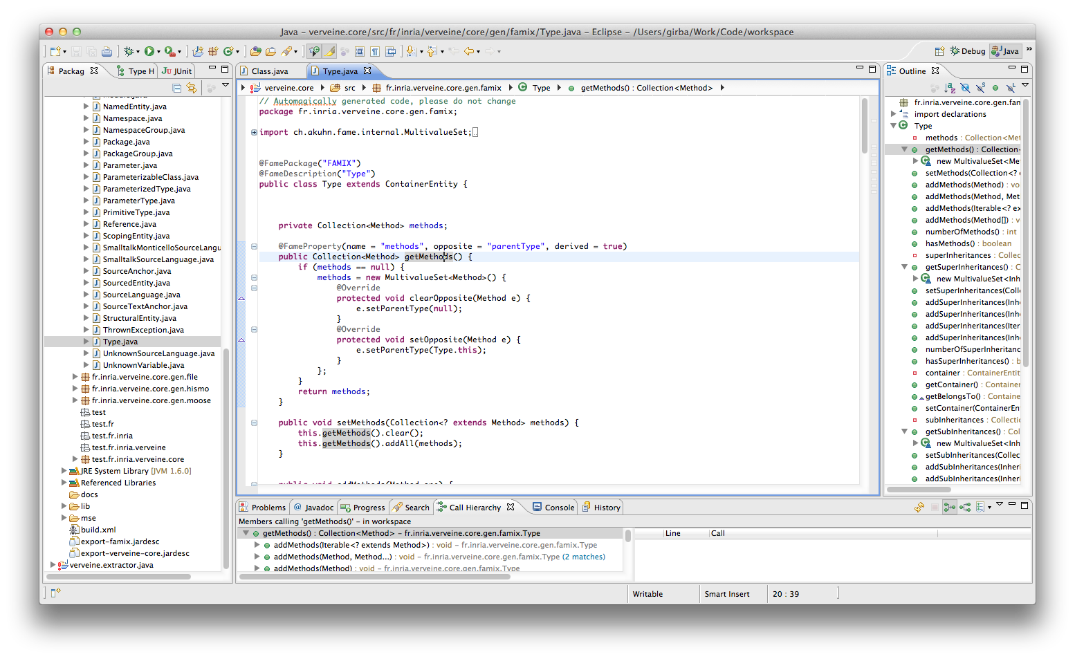Fold the getMethods() method in editor
This screenshot has width=1075, height=659.
coord(254,246)
